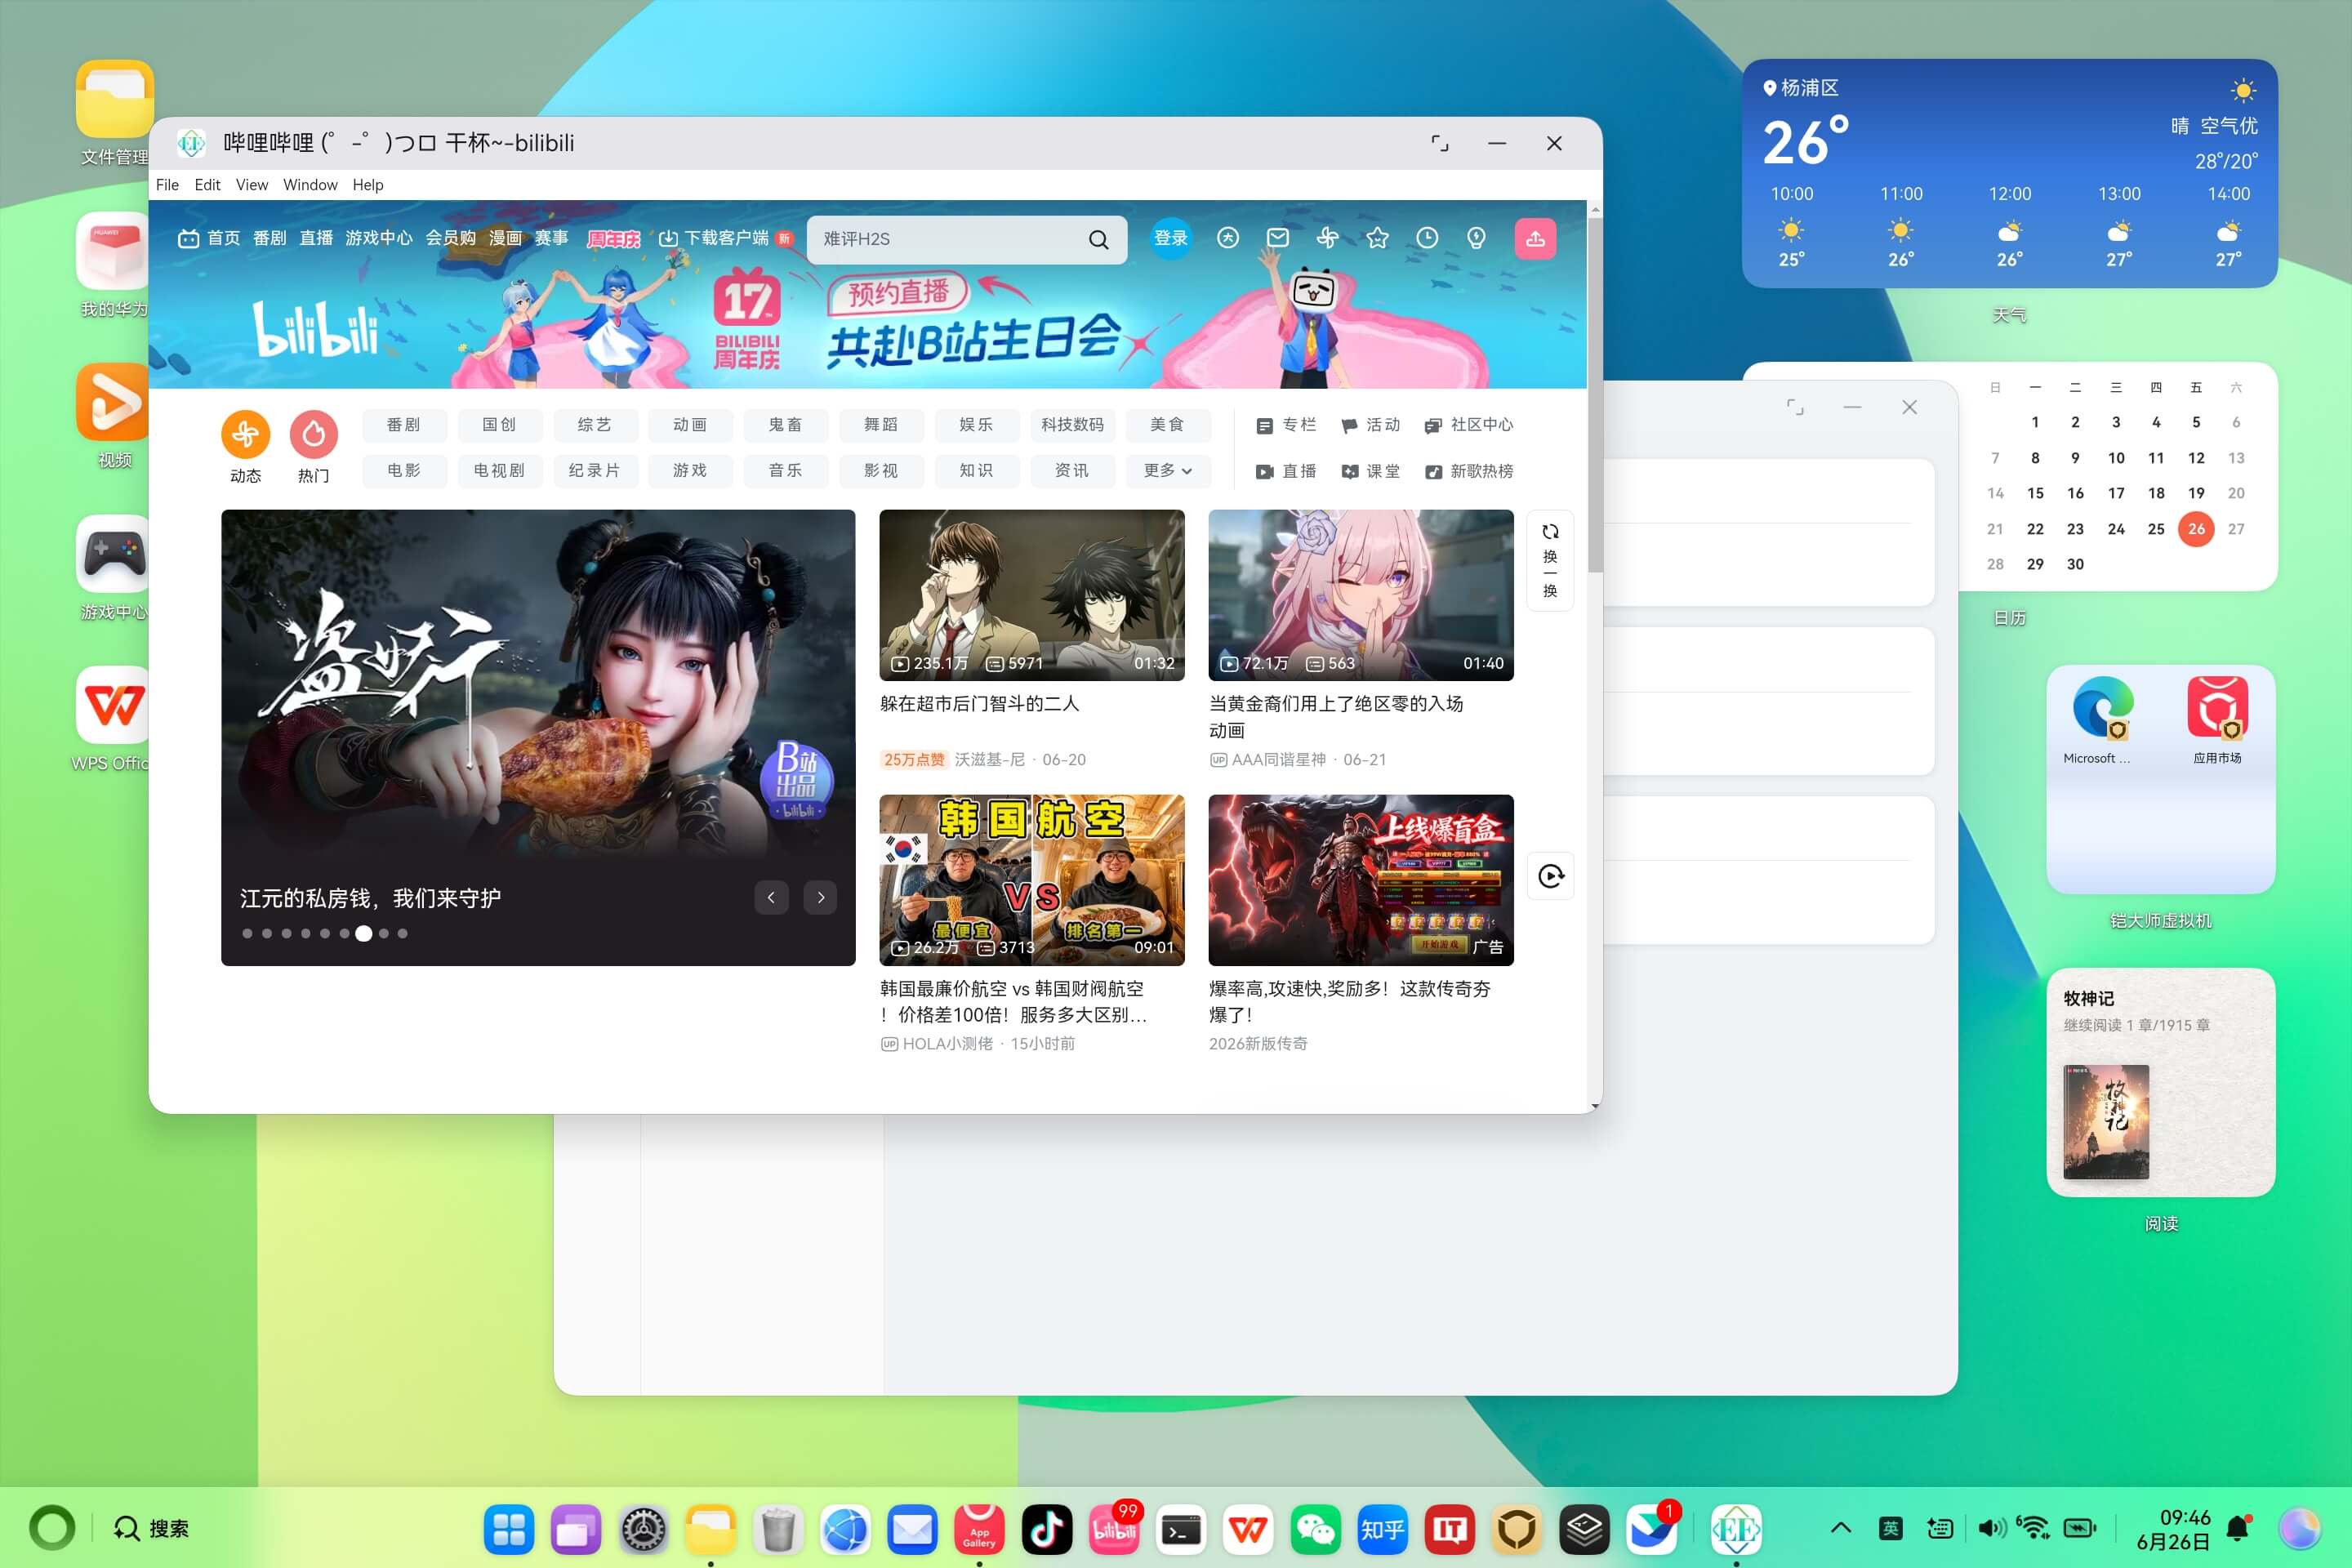Open the 韩国航空 comparison video thumbnail
Viewport: 2352px width, 1568px height.
(1032, 880)
